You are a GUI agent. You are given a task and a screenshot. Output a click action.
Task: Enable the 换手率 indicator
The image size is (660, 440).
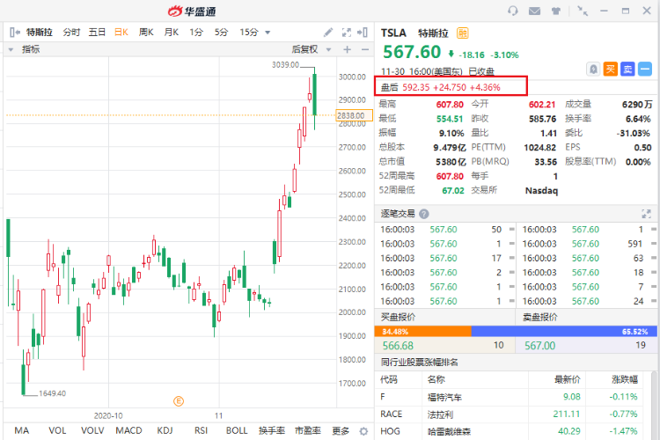point(272,430)
